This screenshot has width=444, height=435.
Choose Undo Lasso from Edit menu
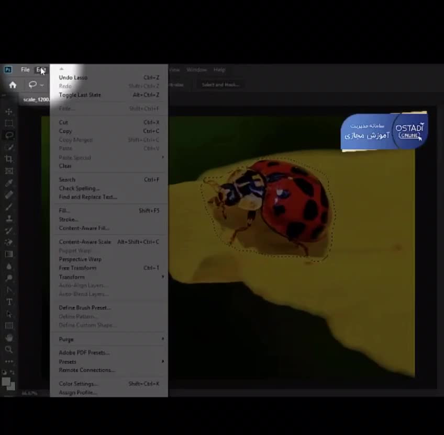73,77
